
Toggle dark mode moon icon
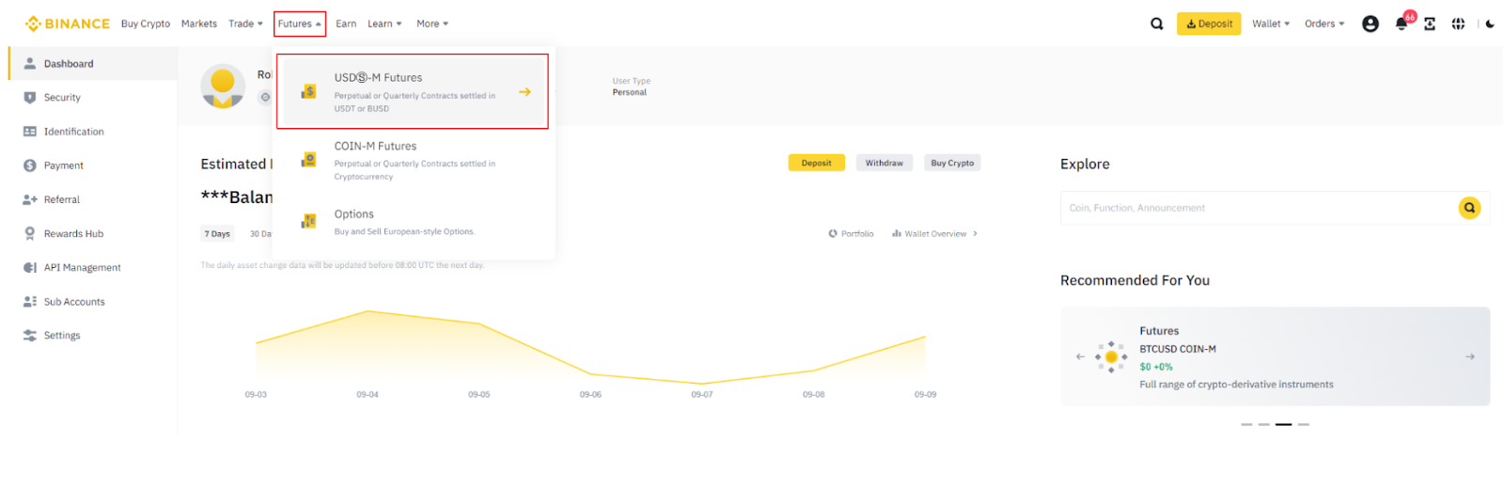pyautogui.click(x=1490, y=24)
